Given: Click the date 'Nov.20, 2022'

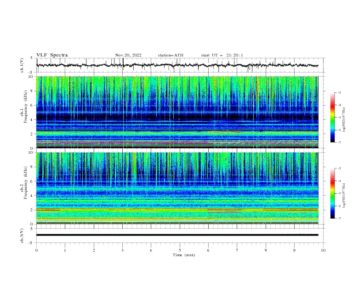Looking at the screenshot, I should 128,55.
